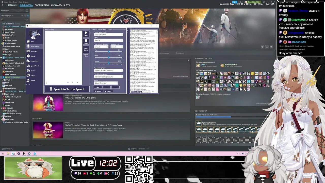Adjust the Pitch slider
Viewport: 325px width, 183px height.
(108, 52)
